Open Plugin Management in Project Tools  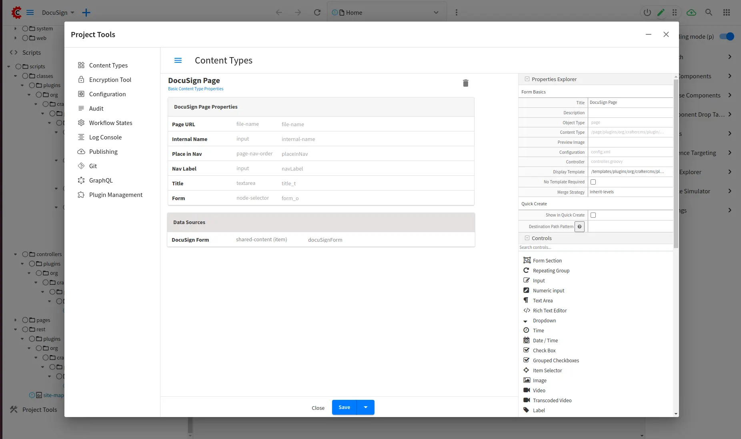(x=115, y=195)
